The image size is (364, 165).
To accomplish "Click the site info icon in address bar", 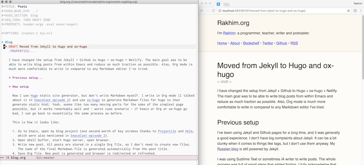I will tap(220, 11).
